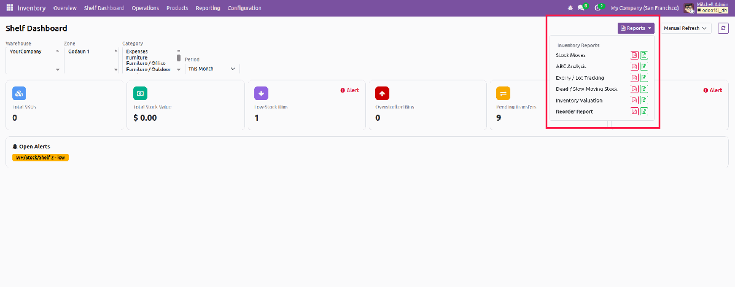Click the Category list scrollbar thumb

coord(179,58)
